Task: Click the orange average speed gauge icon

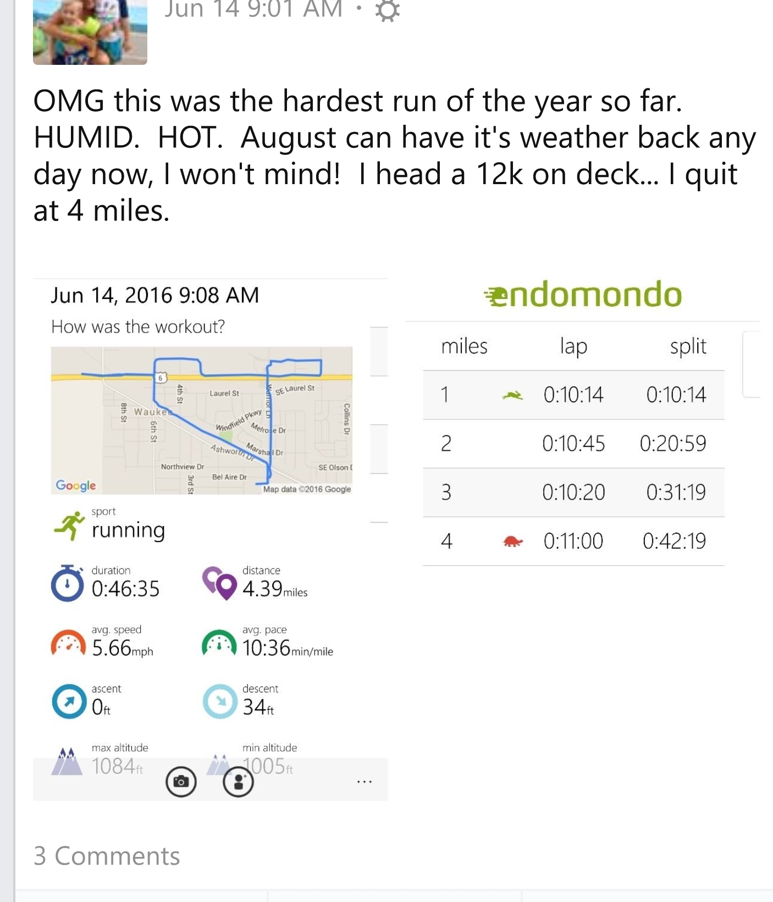Action: (x=68, y=643)
